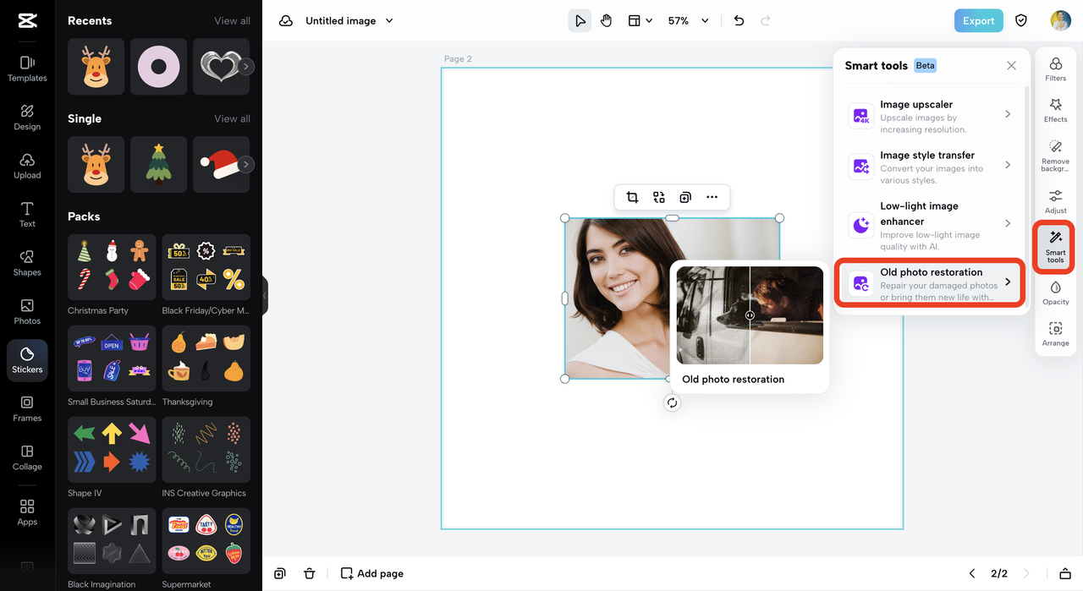Image resolution: width=1083 pixels, height=591 pixels.
Task: Click View all next to Recents
Action: pyautogui.click(x=232, y=21)
